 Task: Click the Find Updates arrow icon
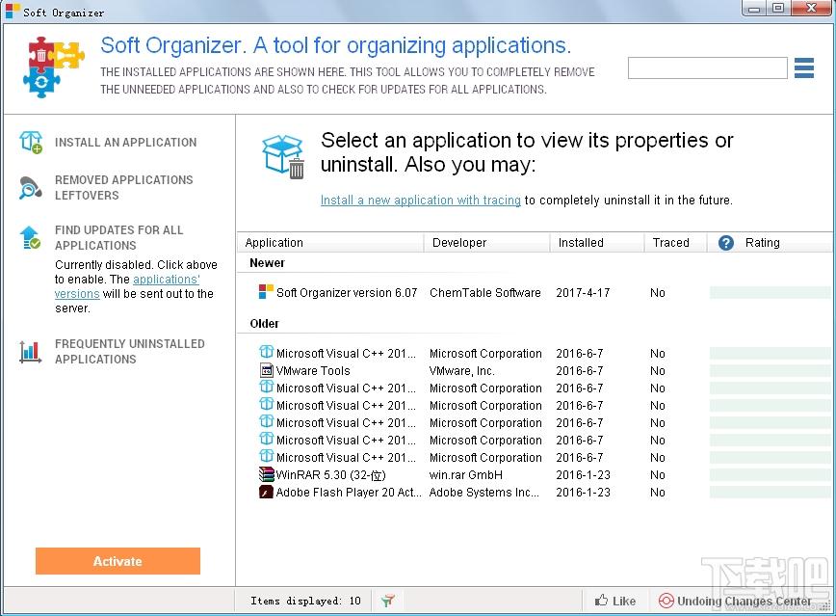30,237
